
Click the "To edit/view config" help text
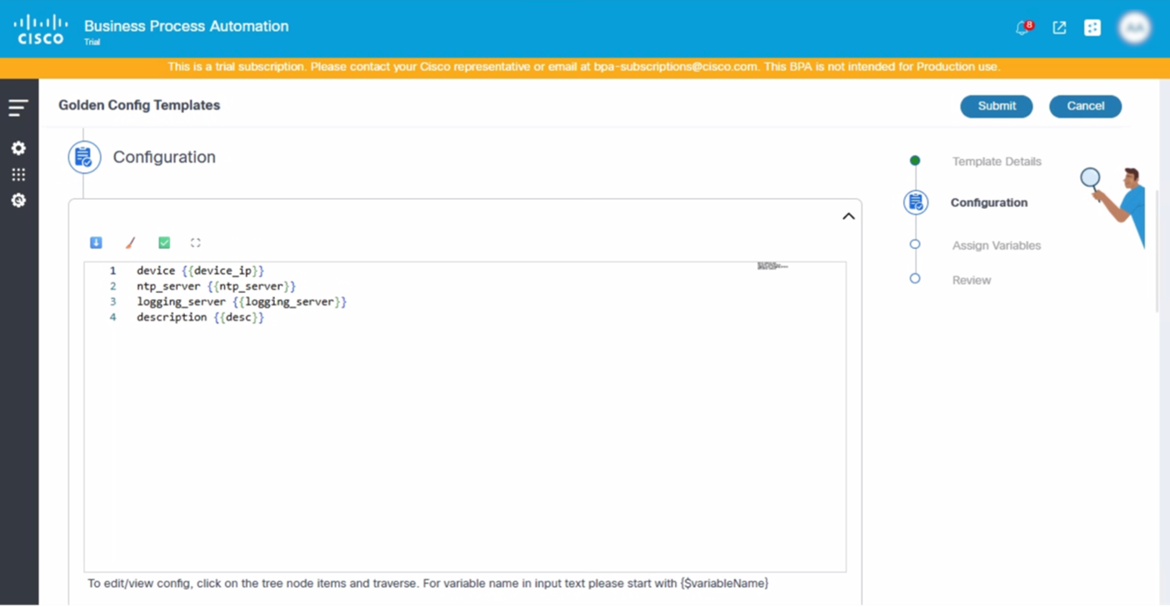pos(428,584)
